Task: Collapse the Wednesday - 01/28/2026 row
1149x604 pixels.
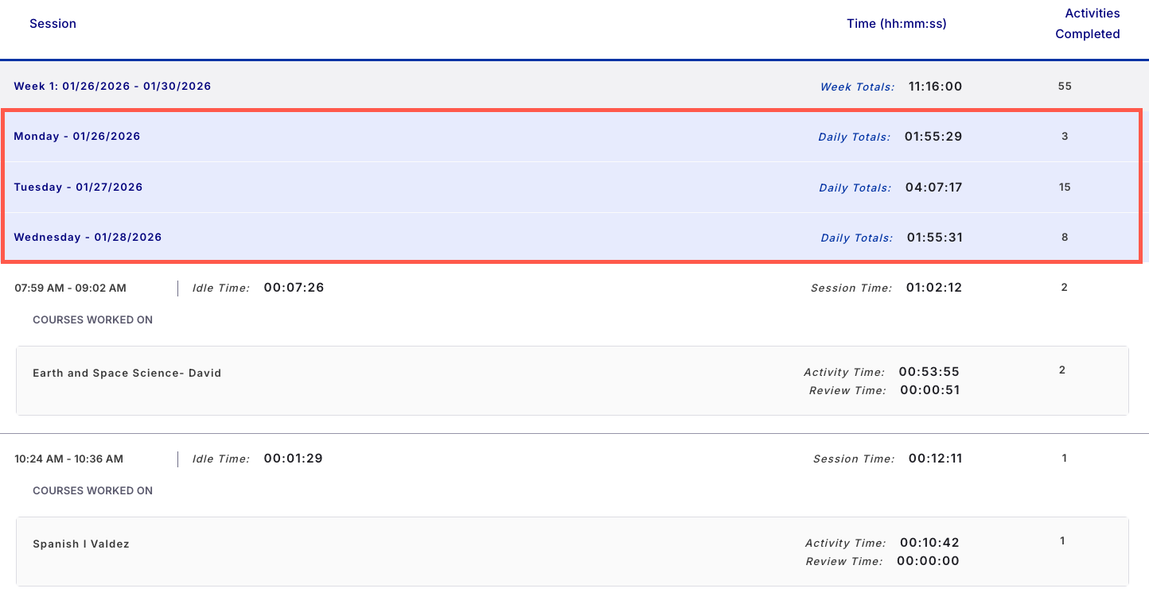Action: click(x=573, y=237)
